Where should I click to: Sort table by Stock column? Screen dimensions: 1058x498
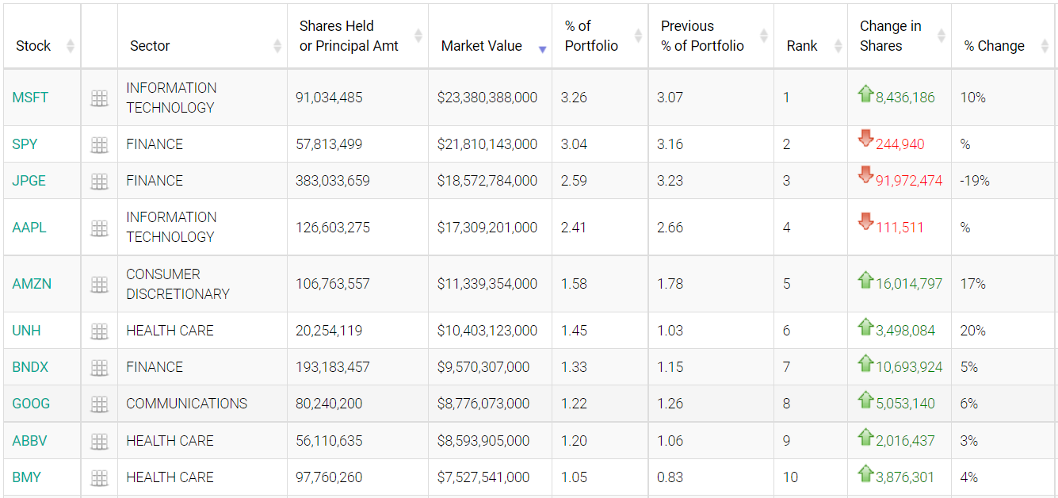tap(33, 46)
